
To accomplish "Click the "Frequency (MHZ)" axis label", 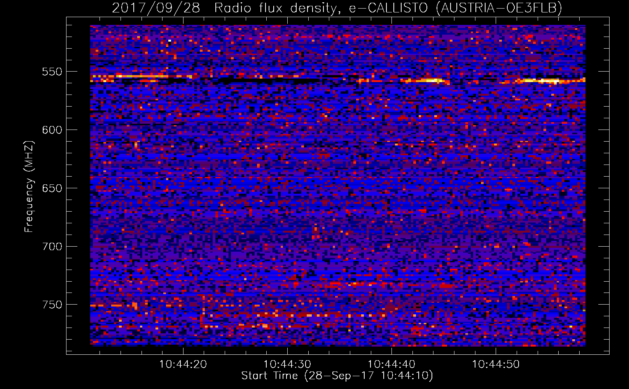I will click(29, 186).
